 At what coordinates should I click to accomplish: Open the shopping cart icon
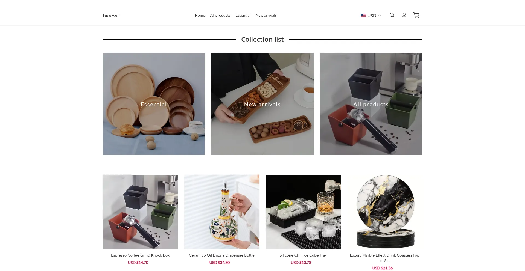pyautogui.click(x=416, y=15)
